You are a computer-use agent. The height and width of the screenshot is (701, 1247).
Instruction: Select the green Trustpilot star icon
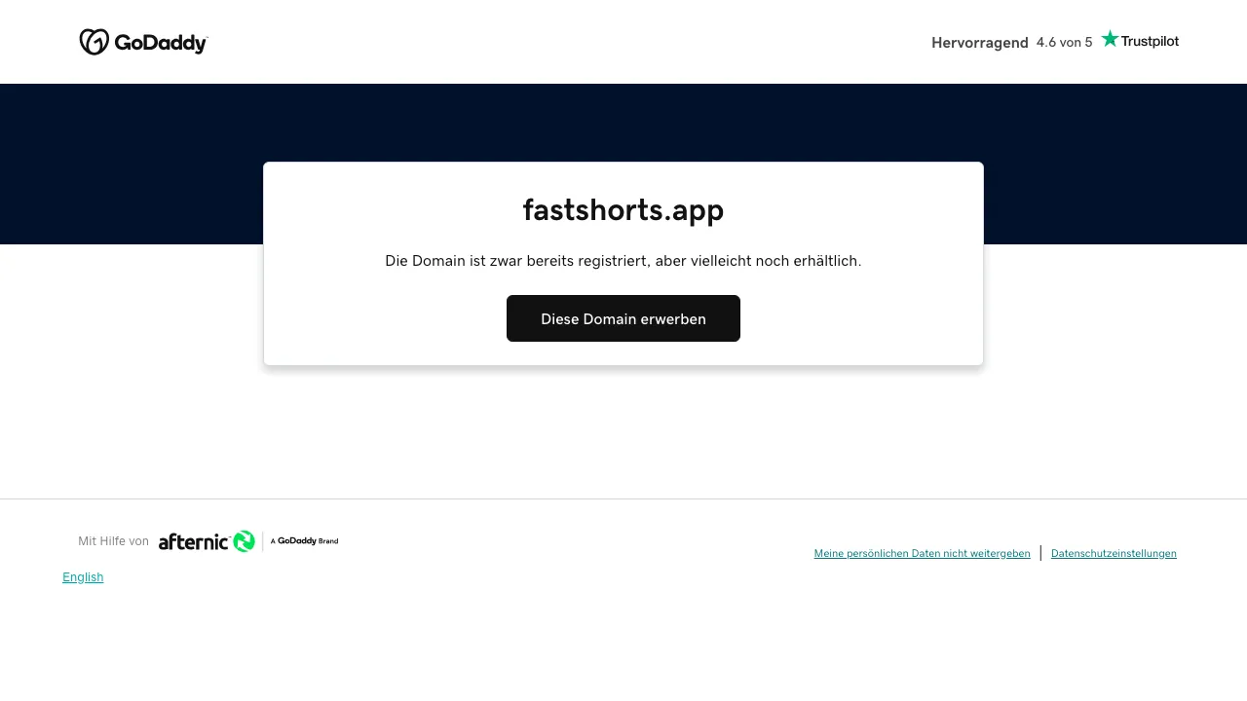1109,39
